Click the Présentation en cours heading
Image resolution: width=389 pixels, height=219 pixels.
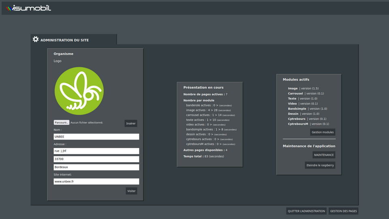click(203, 88)
